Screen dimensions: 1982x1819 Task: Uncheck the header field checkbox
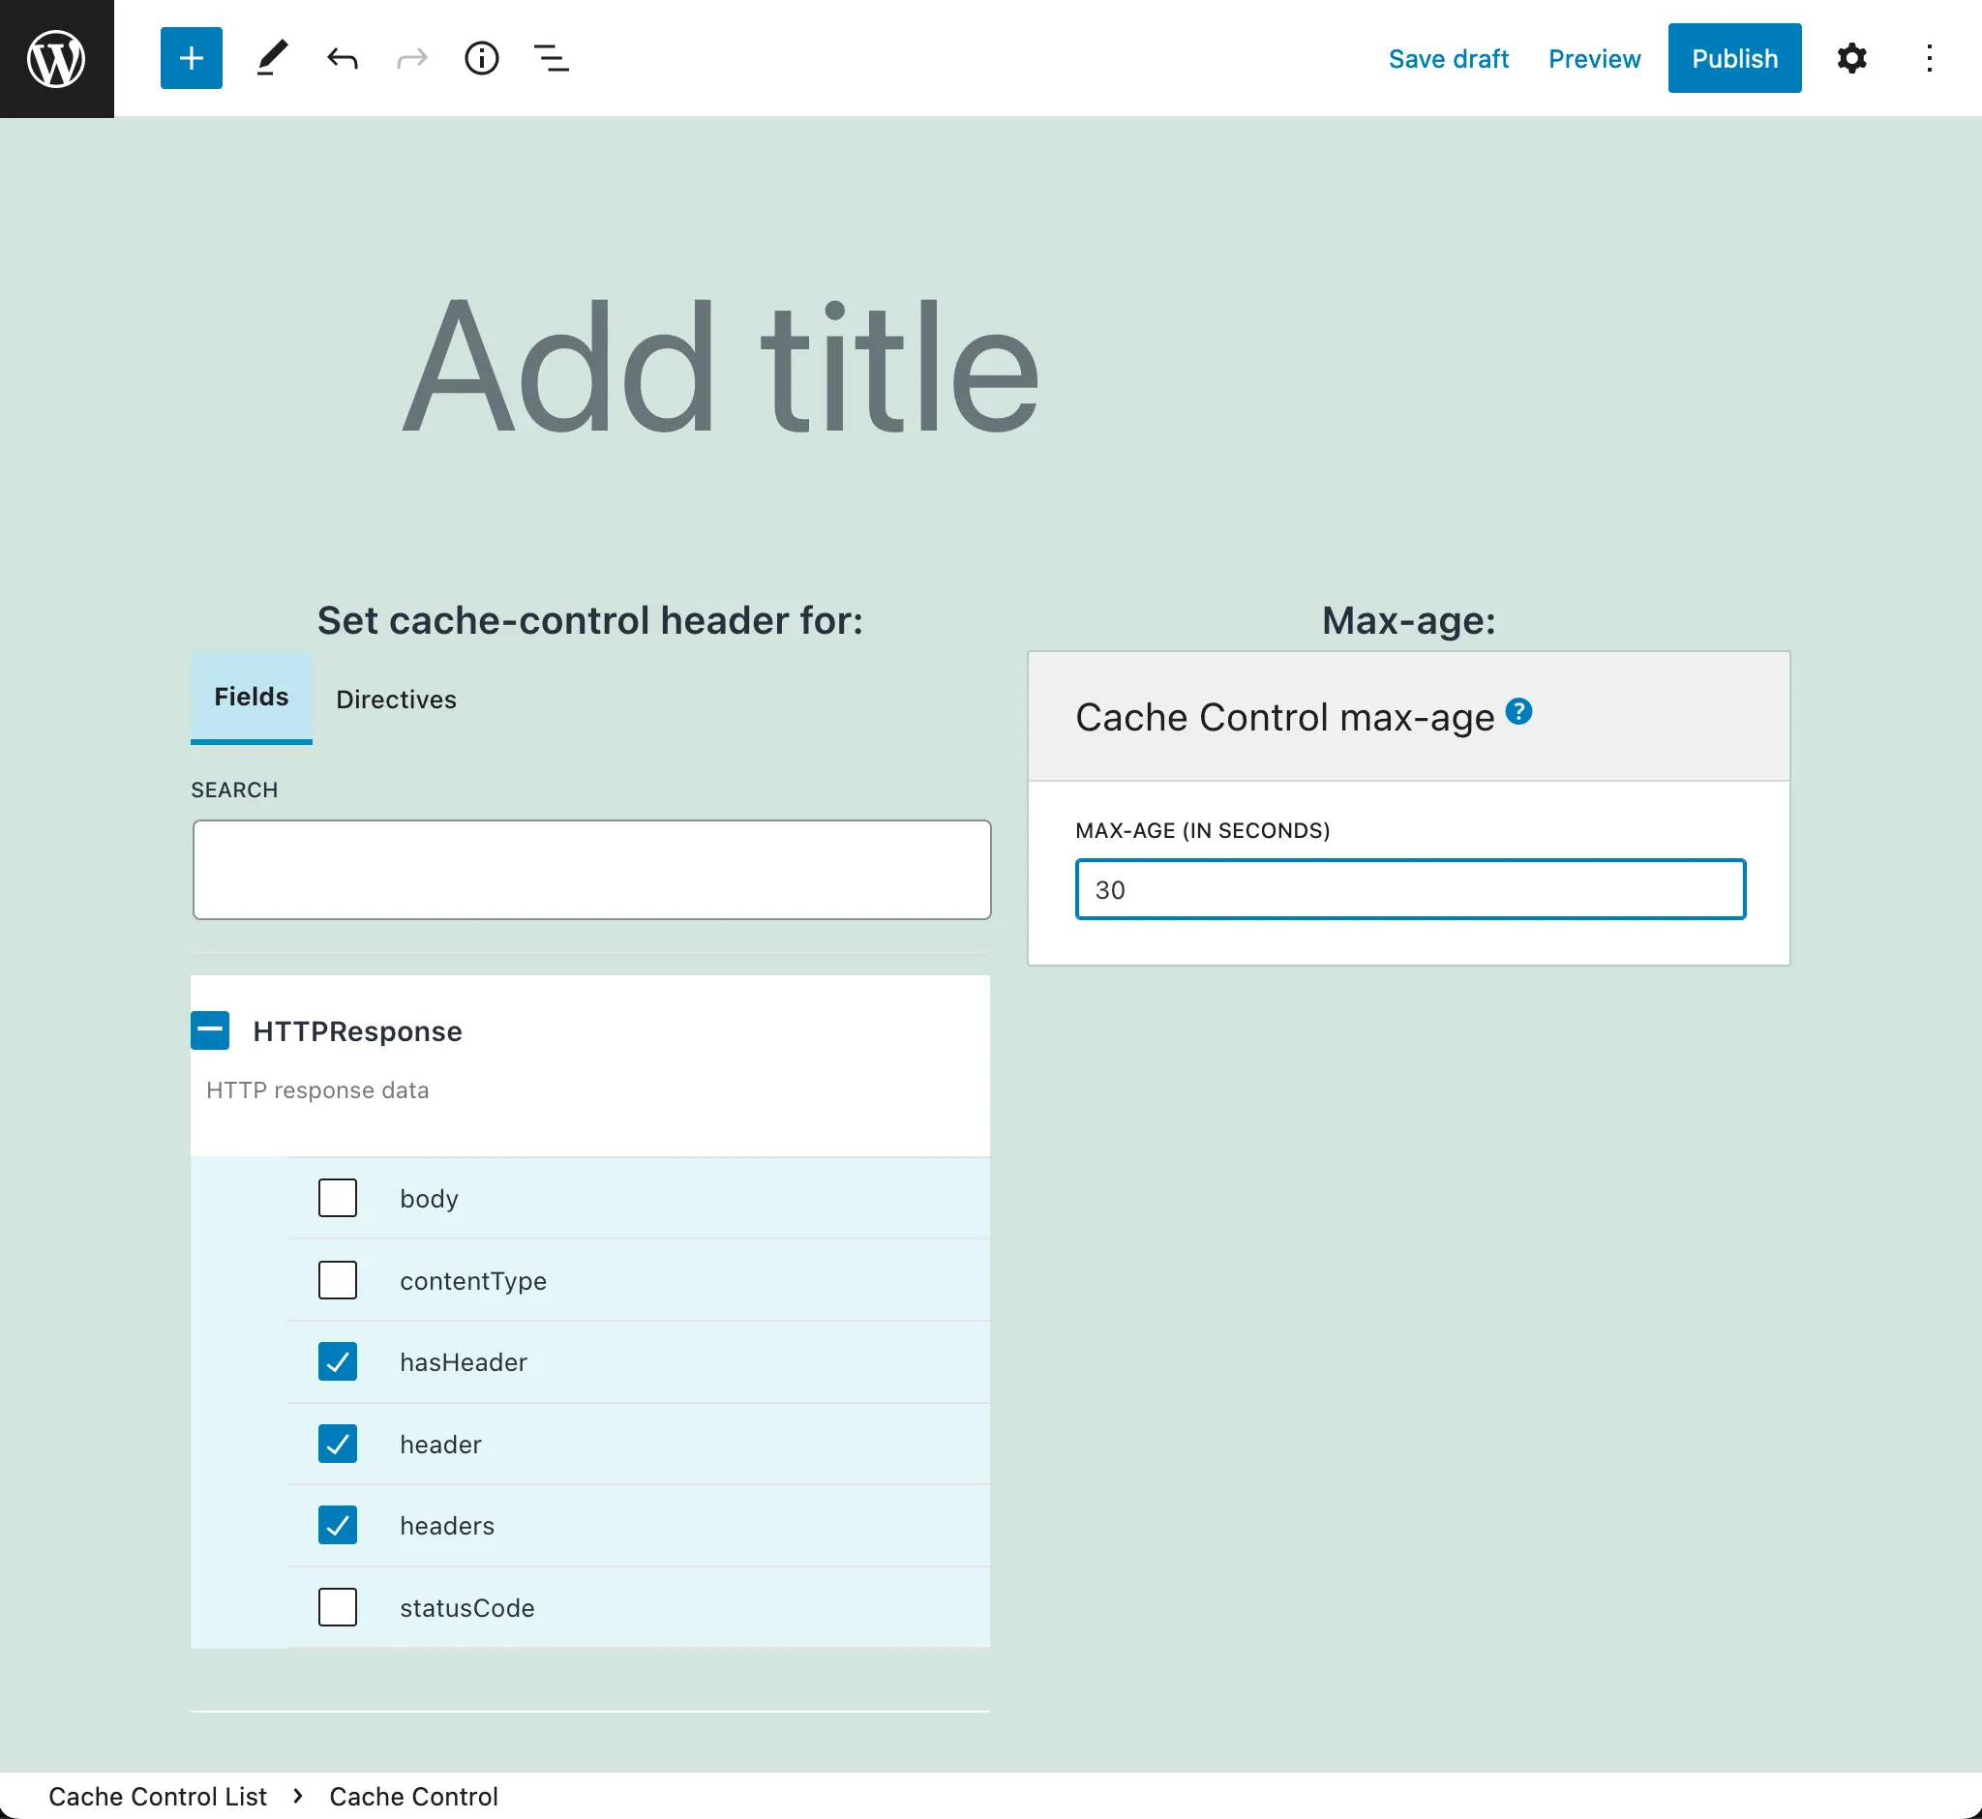337,1445
